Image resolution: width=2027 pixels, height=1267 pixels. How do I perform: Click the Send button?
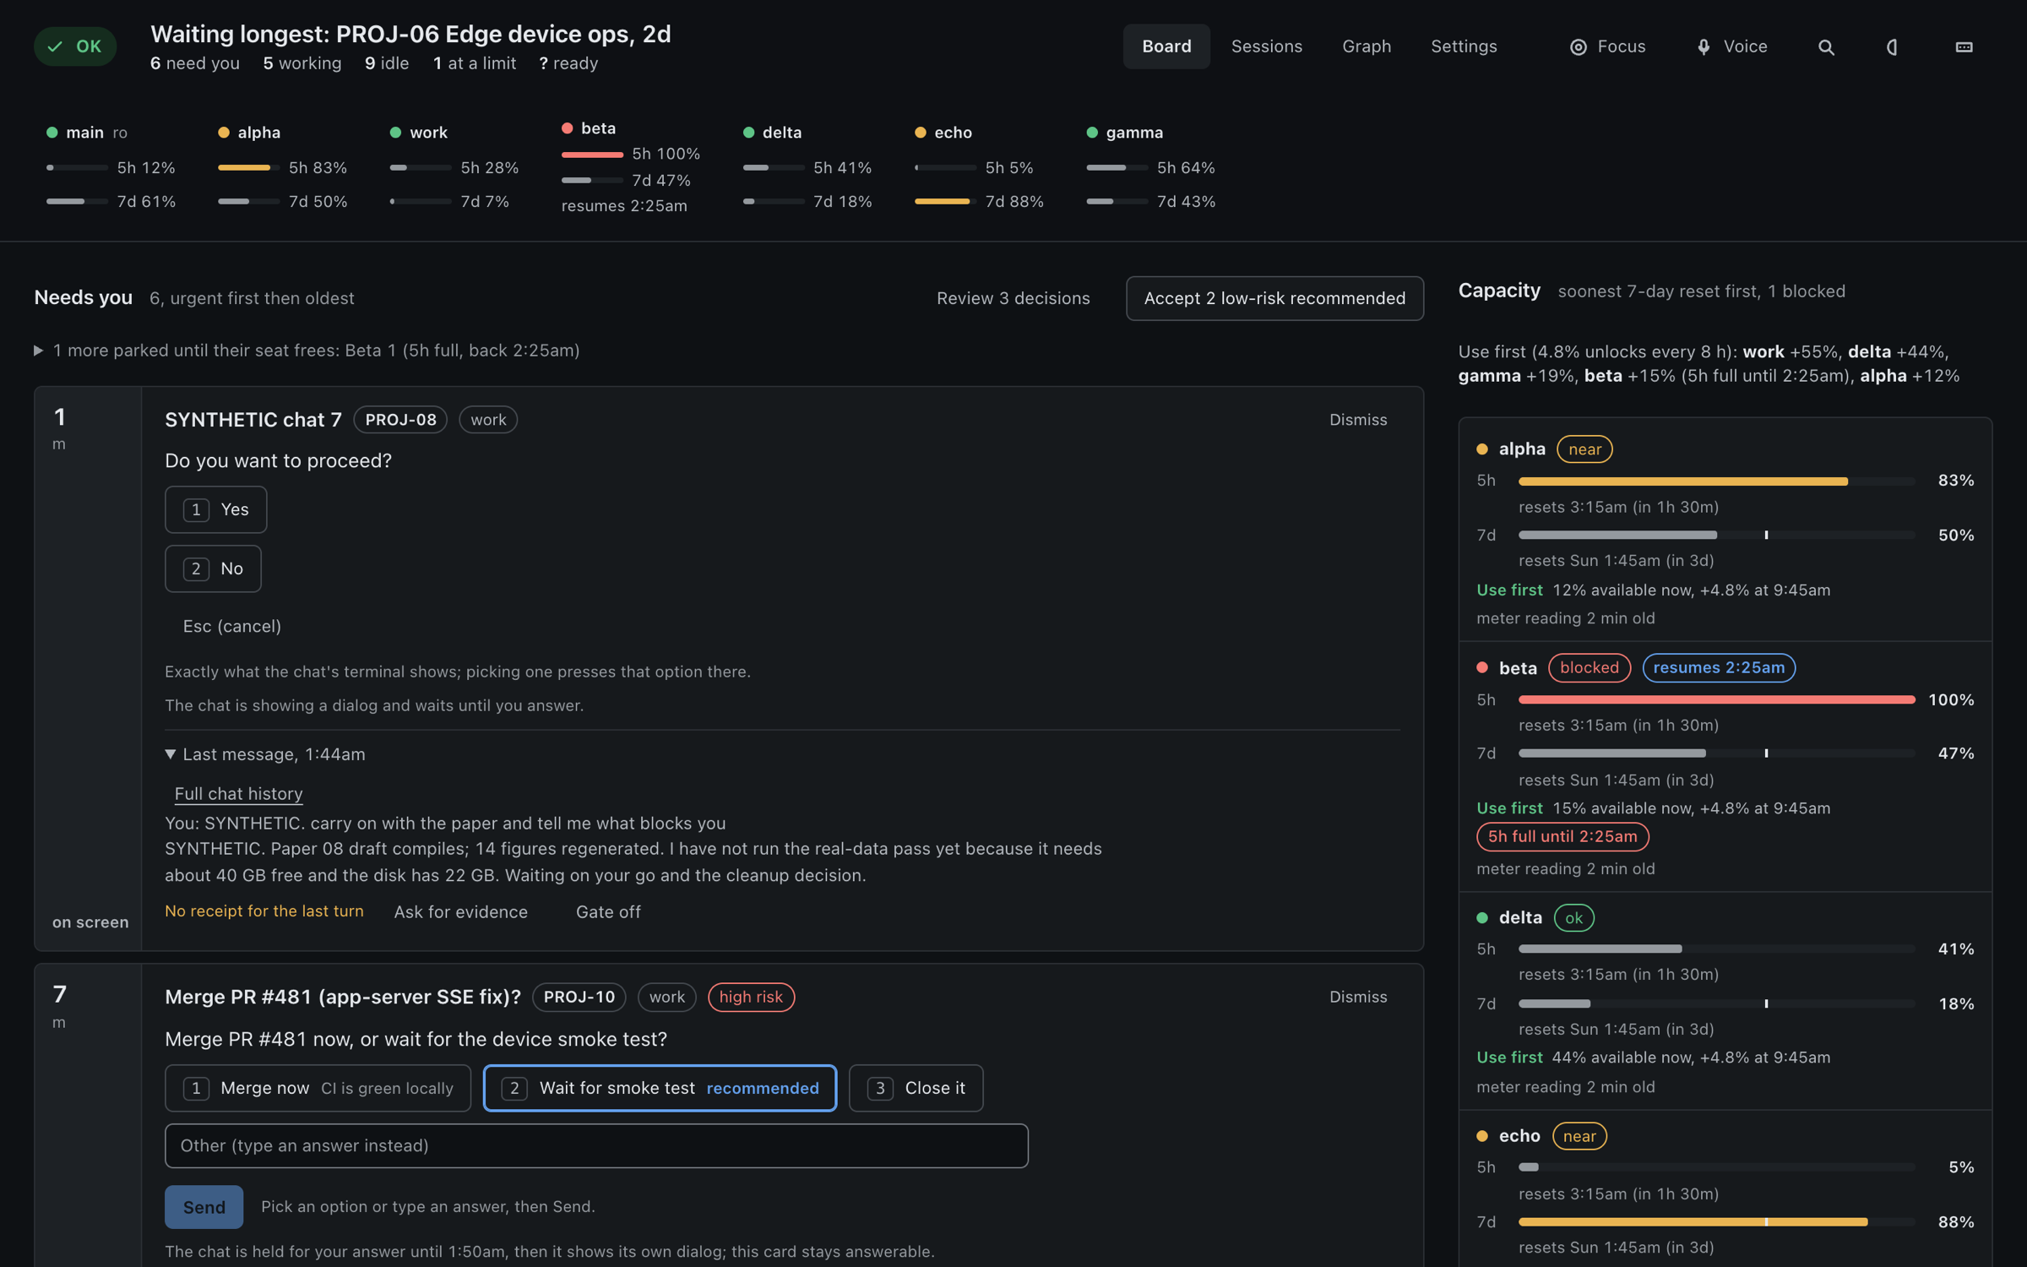[204, 1207]
